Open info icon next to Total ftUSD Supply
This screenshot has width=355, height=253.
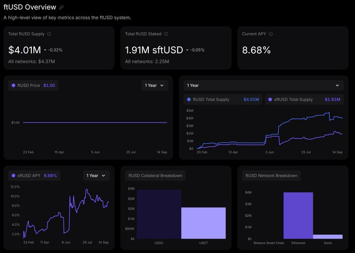coord(49,34)
